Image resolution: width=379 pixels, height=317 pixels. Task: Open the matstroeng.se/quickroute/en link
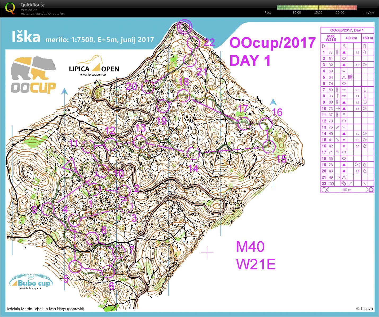[43, 13]
